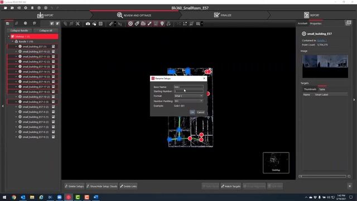Viewport: 357px width, 201px height.
Task: Open the Number Padding dropdown
Action: click(189, 101)
